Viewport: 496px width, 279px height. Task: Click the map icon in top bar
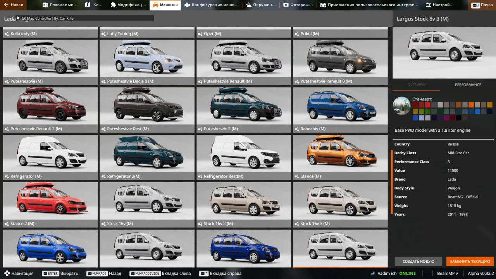(88, 5)
